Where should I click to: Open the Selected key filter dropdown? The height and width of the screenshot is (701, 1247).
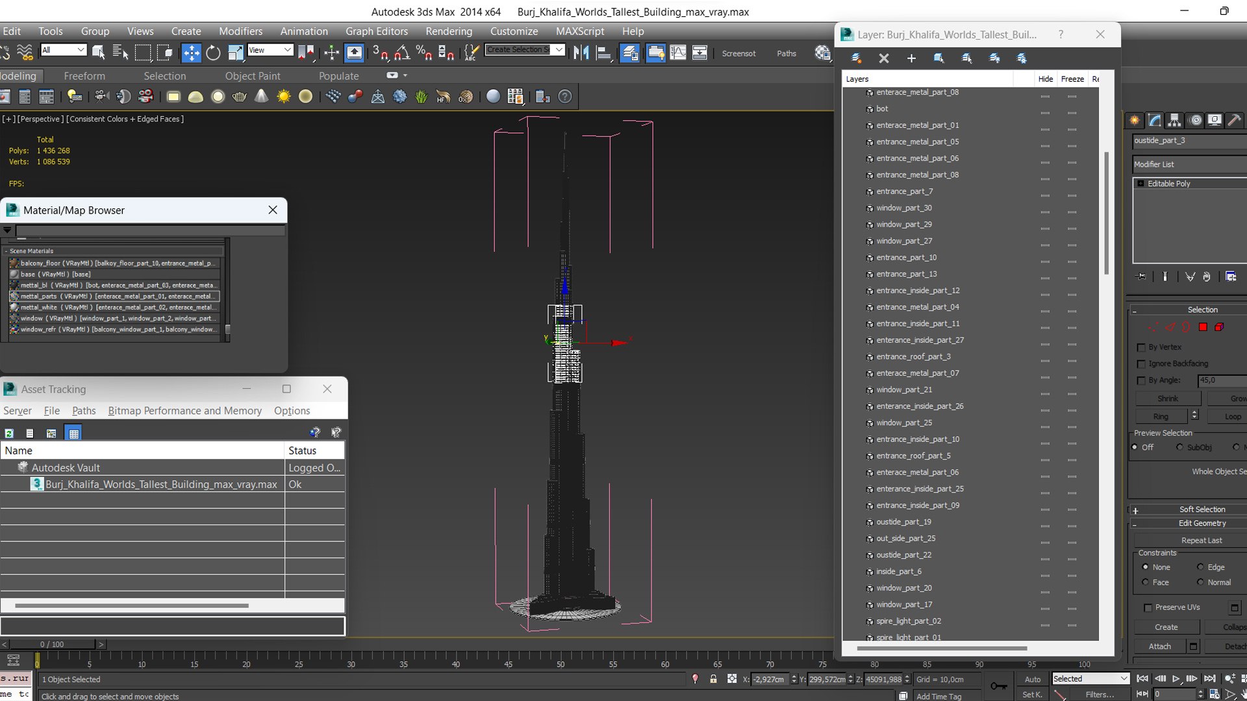[x=1090, y=679]
